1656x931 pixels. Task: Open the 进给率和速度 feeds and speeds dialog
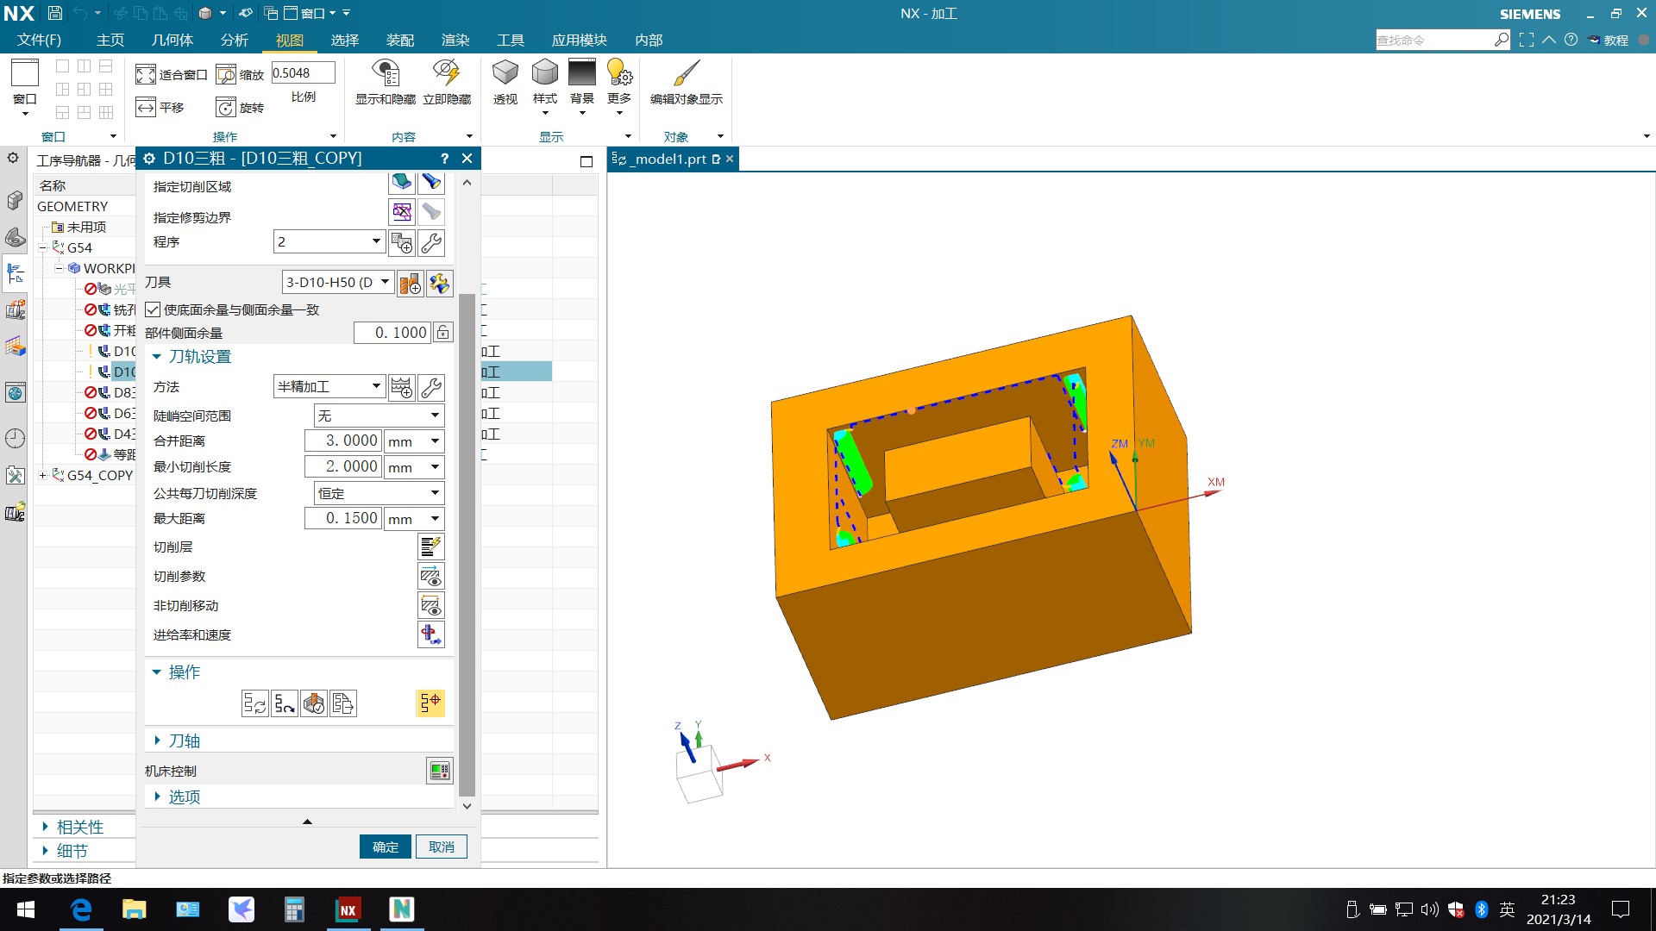tap(430, 634)
